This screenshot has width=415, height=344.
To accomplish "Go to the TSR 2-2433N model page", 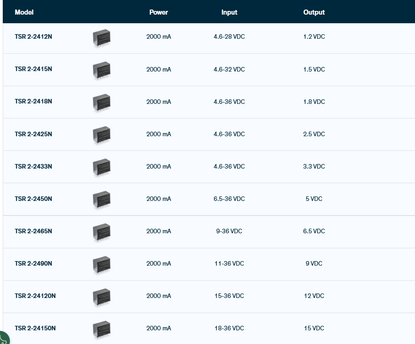I will 33,166.
